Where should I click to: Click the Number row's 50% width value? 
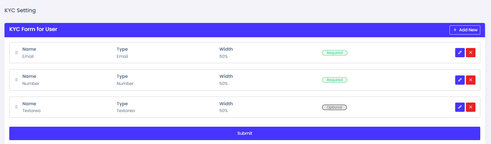(224, 83)
